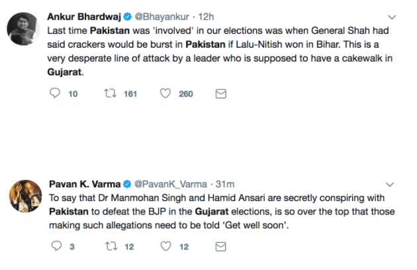The height and width of the screenshot is (270, 417).
Task: Reply to Ankur Bhardwaj's tweet
Action: pyautogui.click(x=56, y=94)
